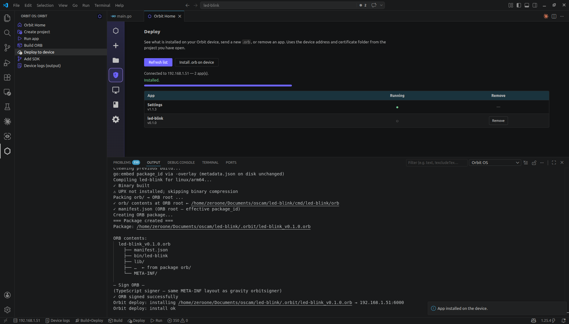
Task: Click the orange starburst icon in editor toolbar
Action: [546, 16]
